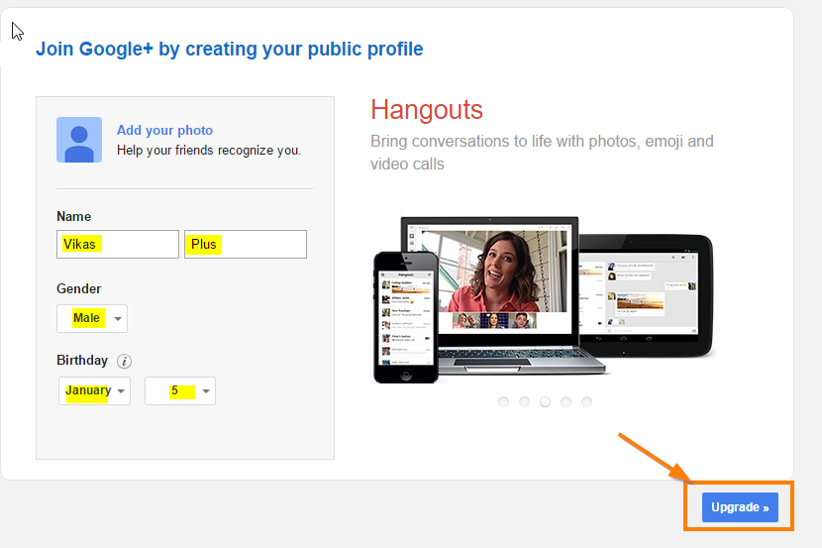The image size is (822, 548).
Task: Click the Gender label
Action: coord(78,289)
